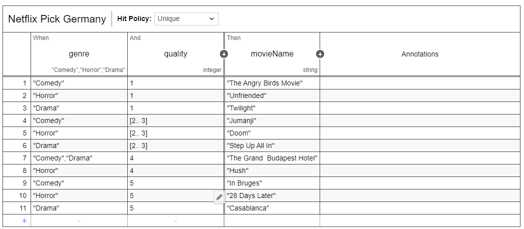Image resolution: width=524 pixels, height=229 pixels.
Task: Open the Hit Policy dropdown
Action: (x=186, y=19)
